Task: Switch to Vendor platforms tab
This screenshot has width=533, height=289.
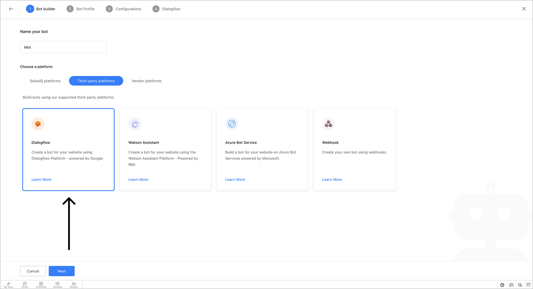Action: 146,81
